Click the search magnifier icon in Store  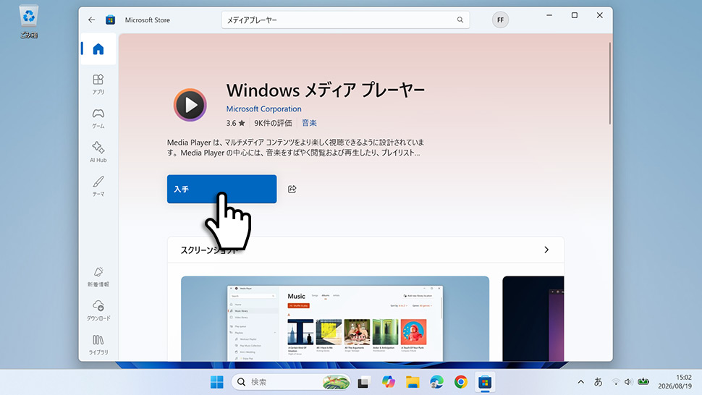click(x=460, y=20)
